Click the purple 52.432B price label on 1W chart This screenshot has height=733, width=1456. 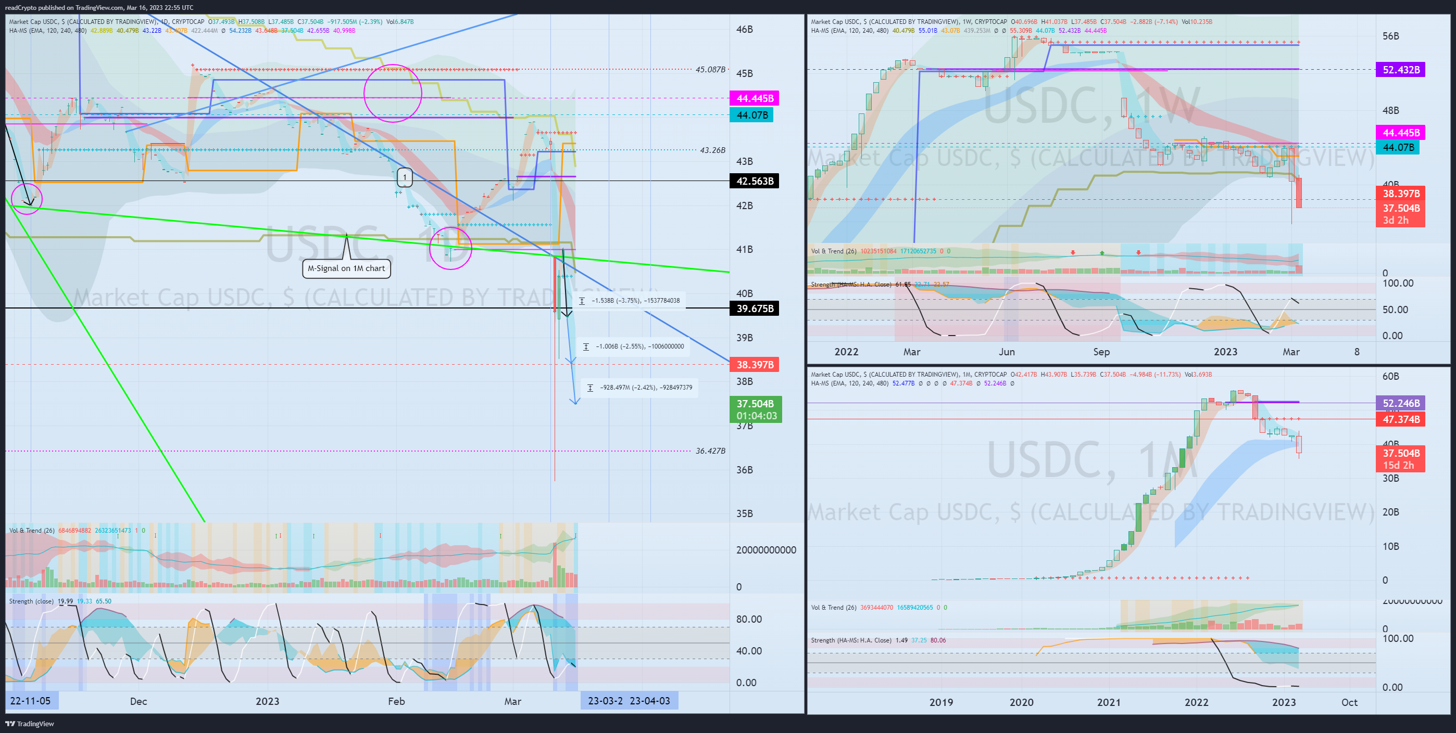1401,70
